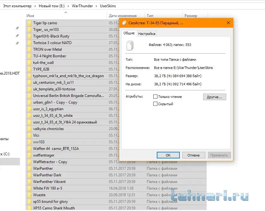
Task: Select Waffen 44 camo_BTR_152A folder
Action: pyautogui.click(x=56, y=149)
